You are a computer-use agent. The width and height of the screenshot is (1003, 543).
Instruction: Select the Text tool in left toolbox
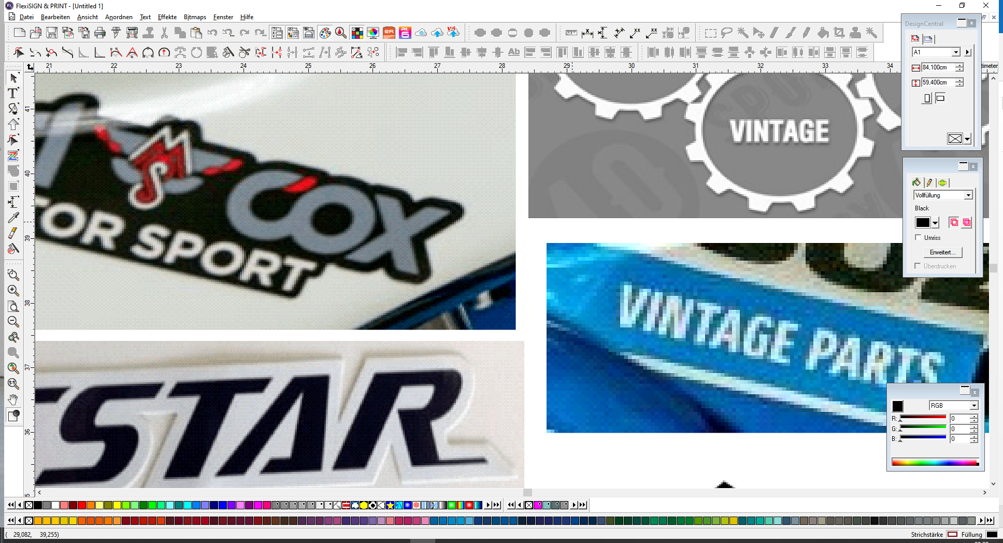(13, 93)
